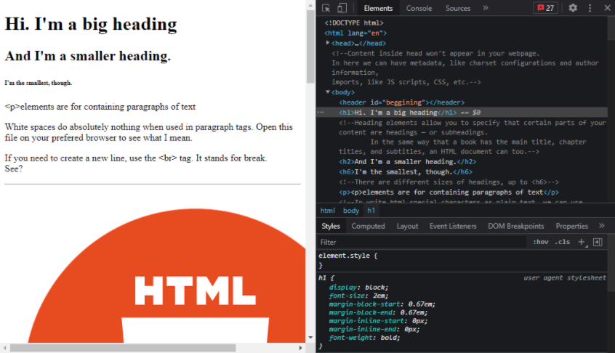Open the Computed pane tab

(x=368, y=226)
